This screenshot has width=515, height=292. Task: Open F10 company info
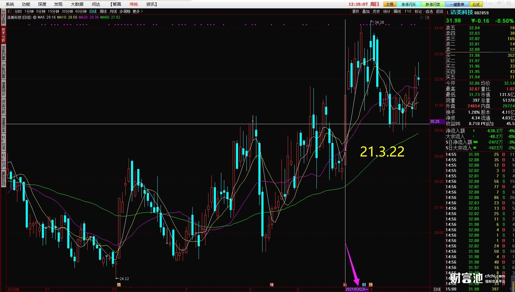point(408,11)
